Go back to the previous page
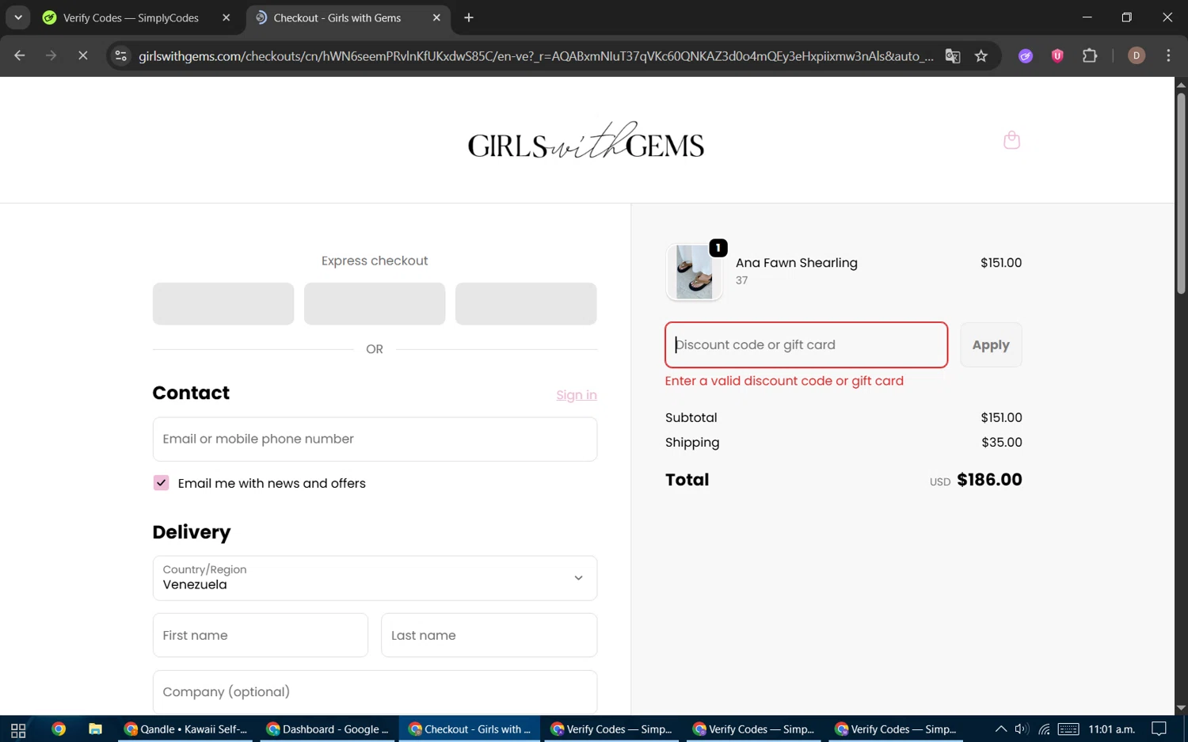 (20, 55)
